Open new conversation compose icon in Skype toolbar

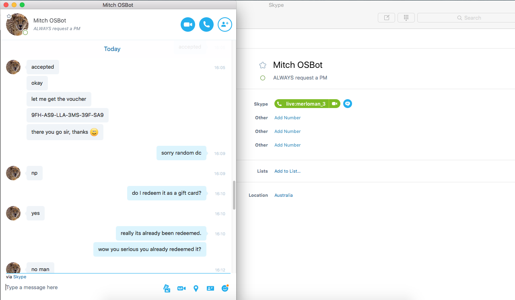tap(387, 18)
